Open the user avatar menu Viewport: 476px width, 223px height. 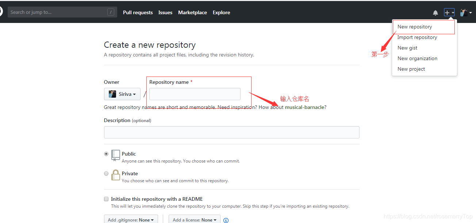coord(466,13)
